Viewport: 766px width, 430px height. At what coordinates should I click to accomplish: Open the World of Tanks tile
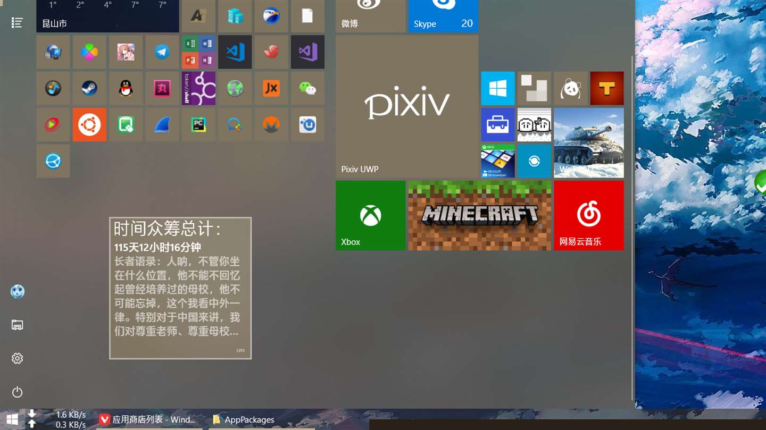(589, 142)
